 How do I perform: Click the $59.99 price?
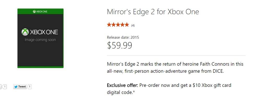point(120,45)
